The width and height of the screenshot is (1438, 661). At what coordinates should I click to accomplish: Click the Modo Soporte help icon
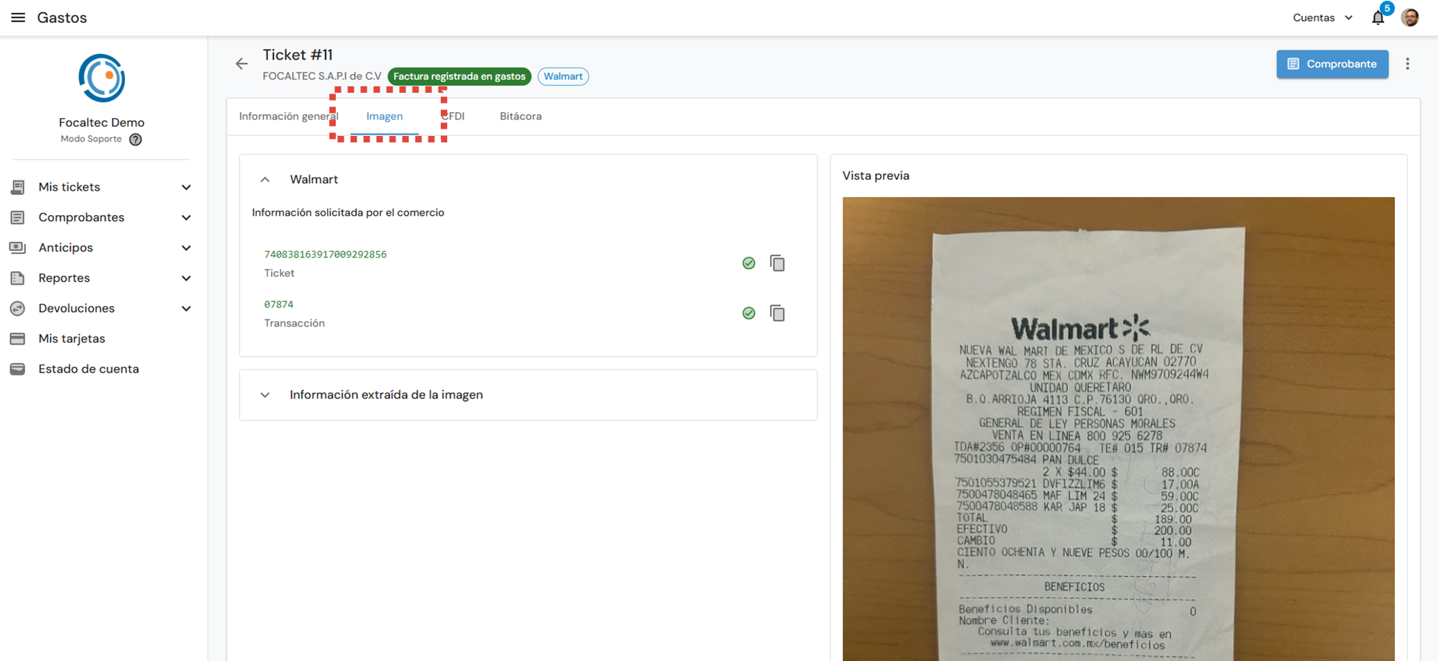click(135, 140)
